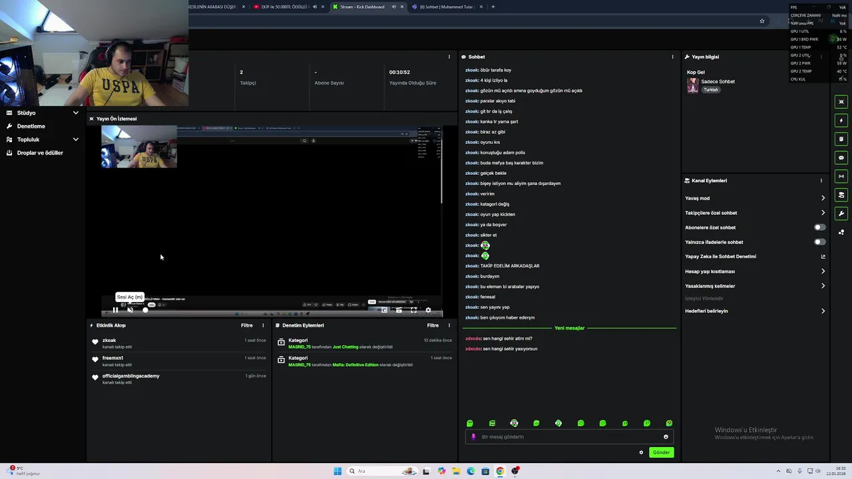
Task: Open Denetleme in sidebar
Action: click(x=31, y=126)
